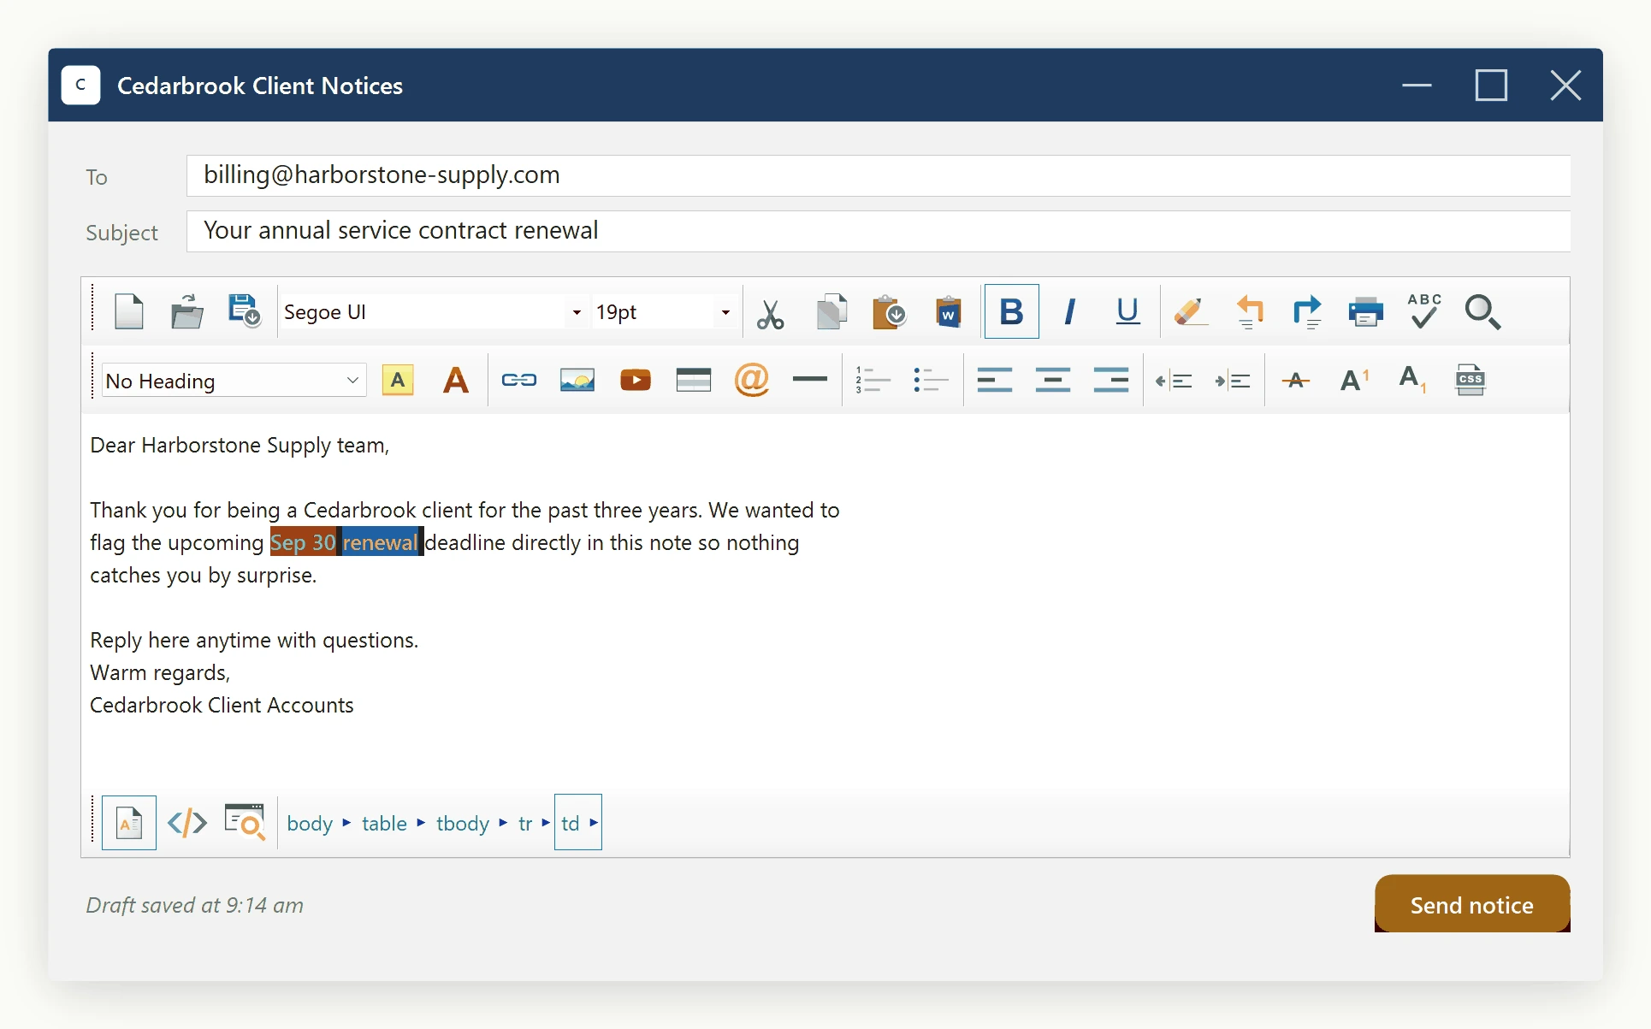Select the table tag in the path bar

coord(384,824)
